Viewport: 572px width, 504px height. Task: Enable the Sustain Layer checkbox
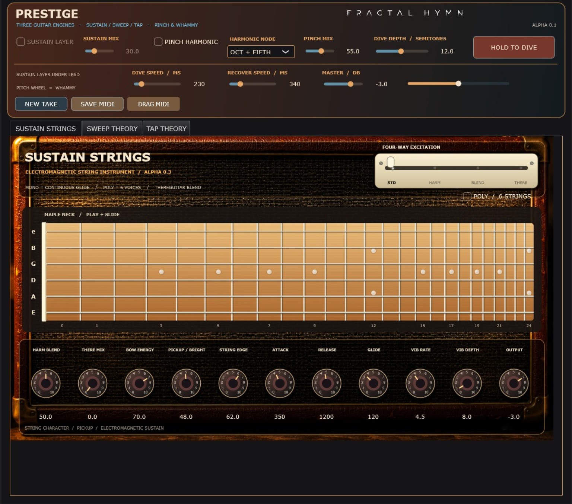coord(20,42)
